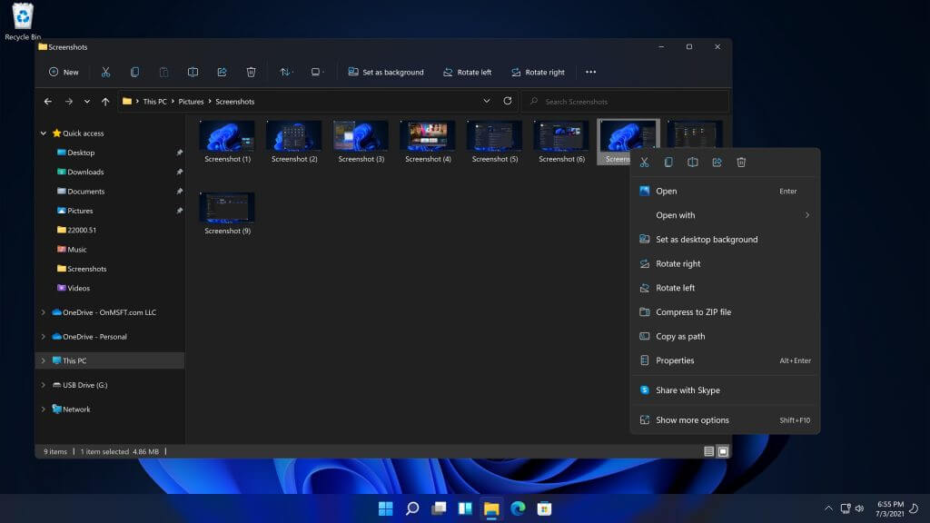930x523 pixels.
Task: Refresh the Screenshots folder
Action: click(508, 101)
